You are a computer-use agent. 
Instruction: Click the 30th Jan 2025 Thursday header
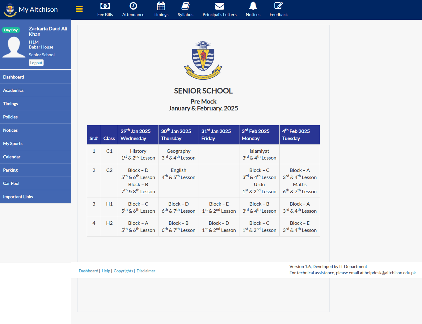pos(179,135)
